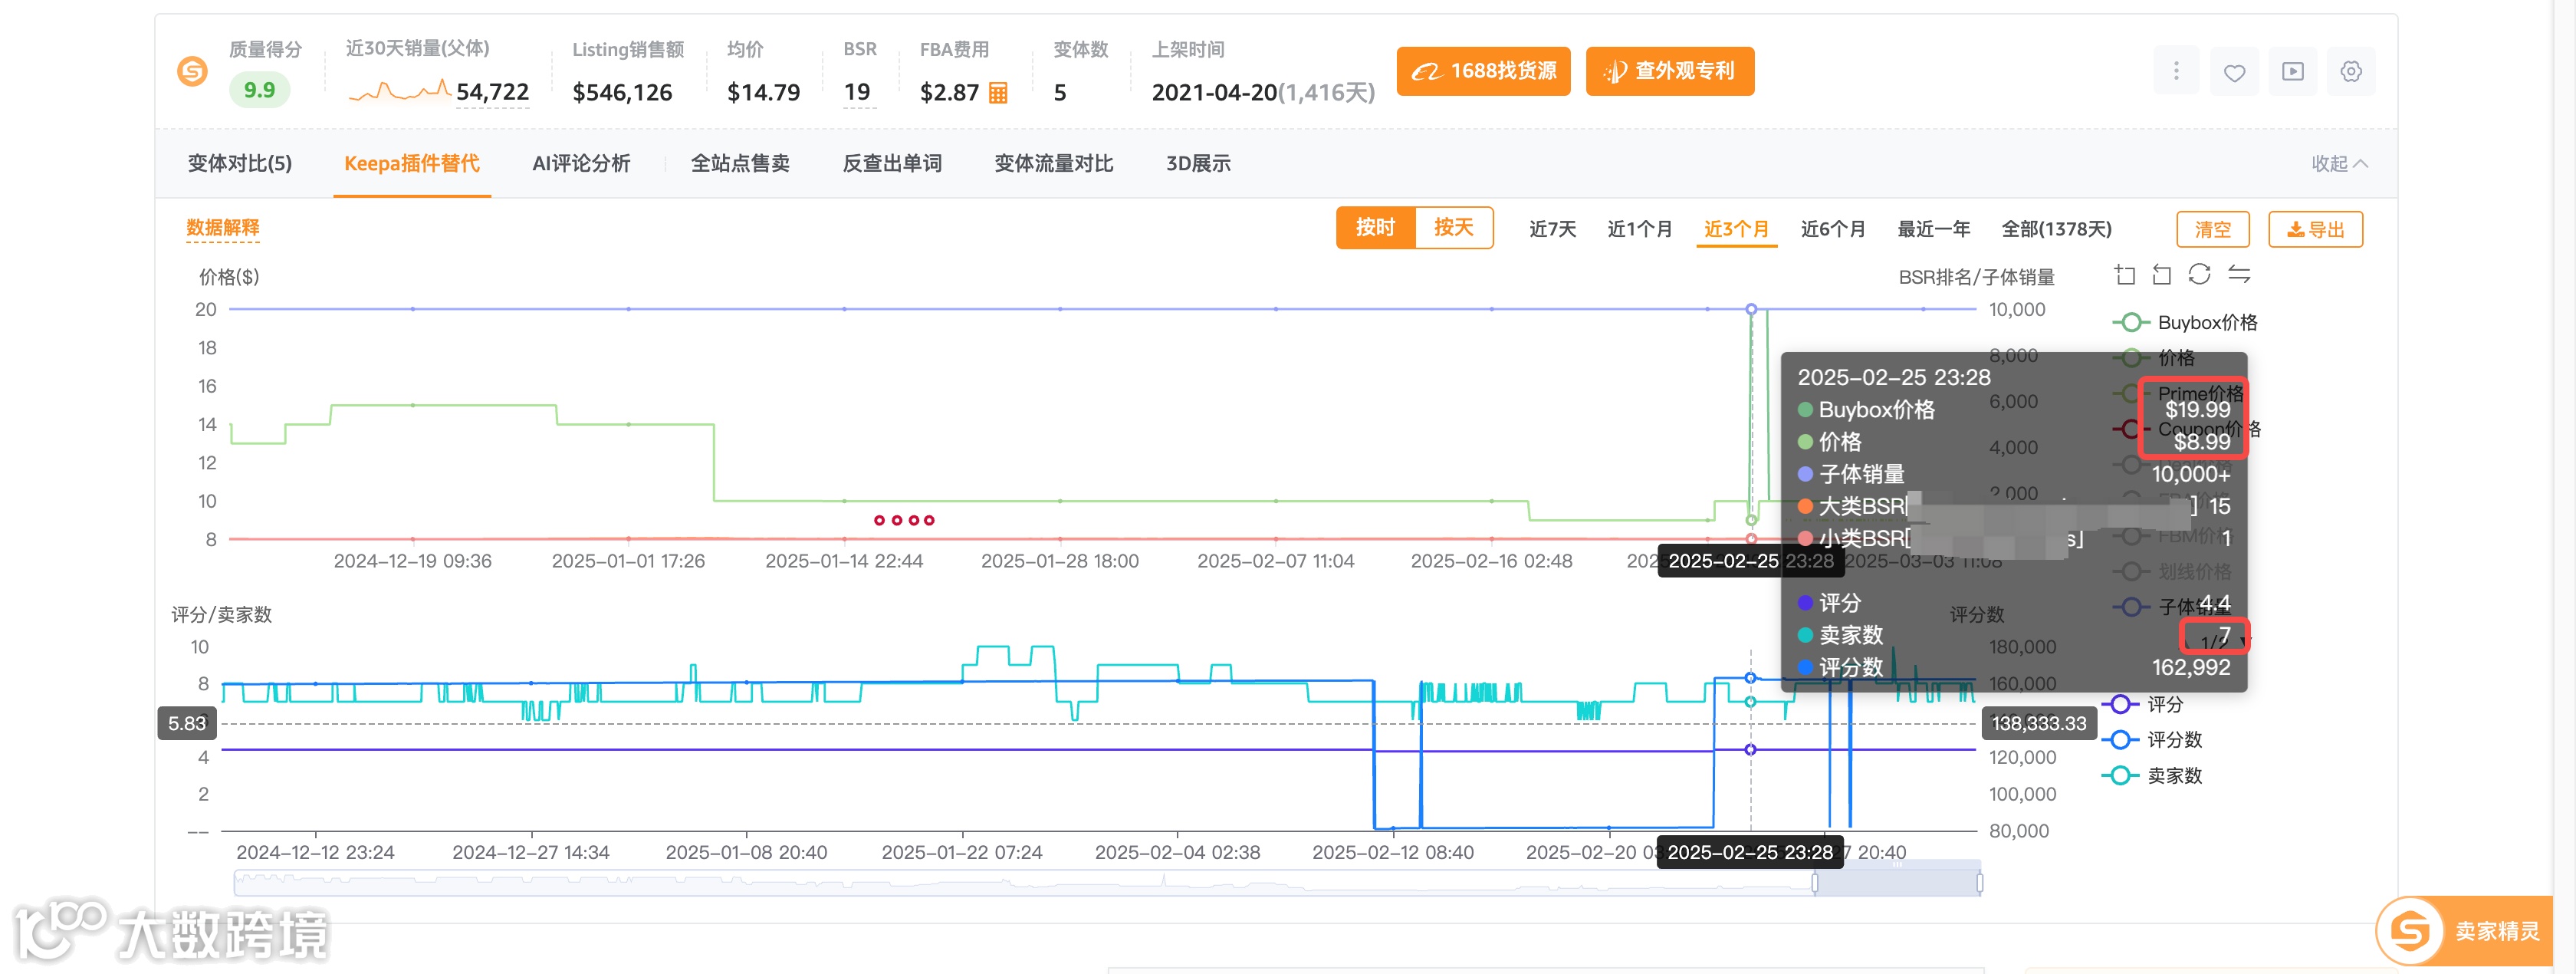
Task: Click the swap axes arrows icon
Action: (x=2239, y=274)
